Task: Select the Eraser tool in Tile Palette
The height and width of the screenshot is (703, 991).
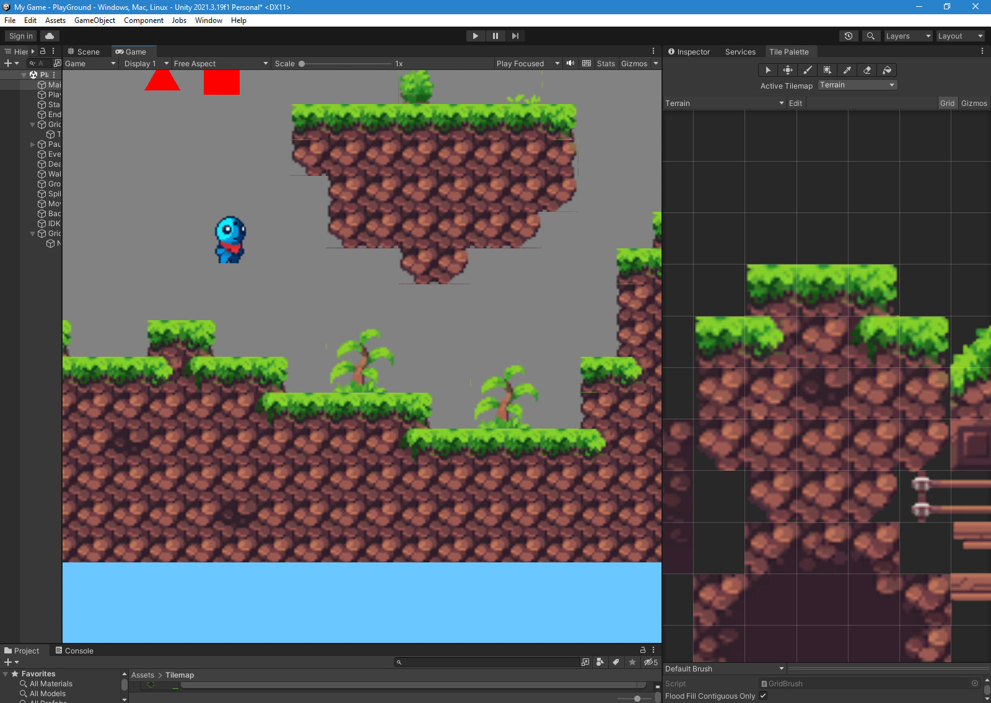Action: 867,70
